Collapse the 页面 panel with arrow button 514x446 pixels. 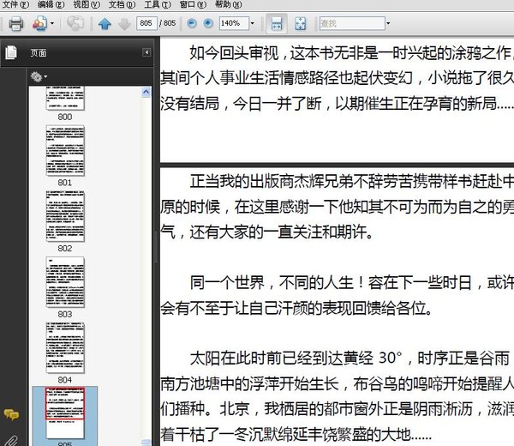(x=146, y=52)
